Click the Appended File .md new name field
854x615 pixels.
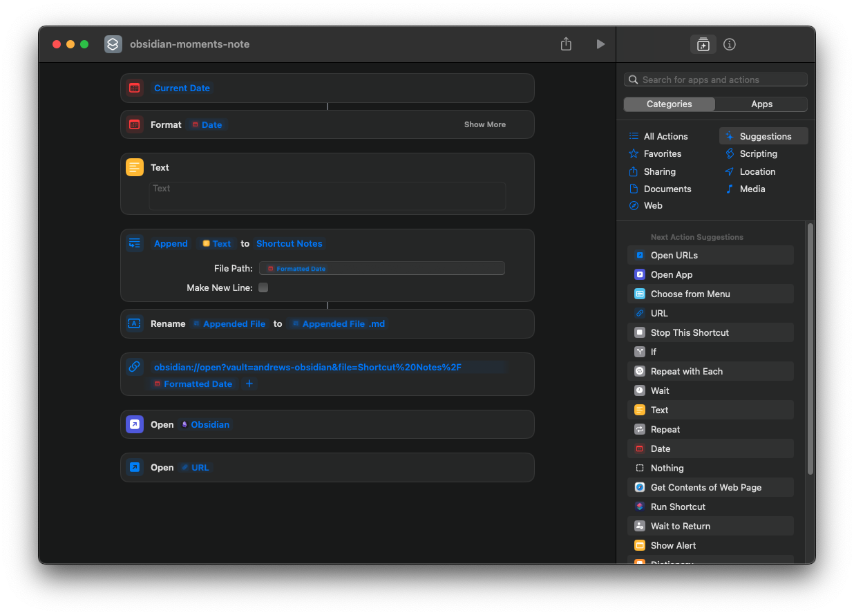(339, 323)
